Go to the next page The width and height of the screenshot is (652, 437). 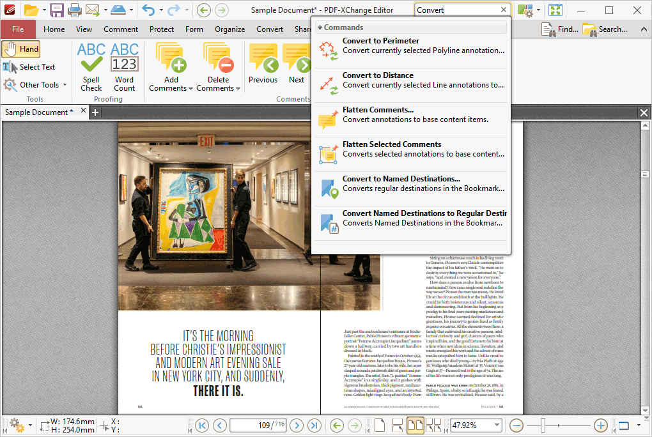click(297, 425)
